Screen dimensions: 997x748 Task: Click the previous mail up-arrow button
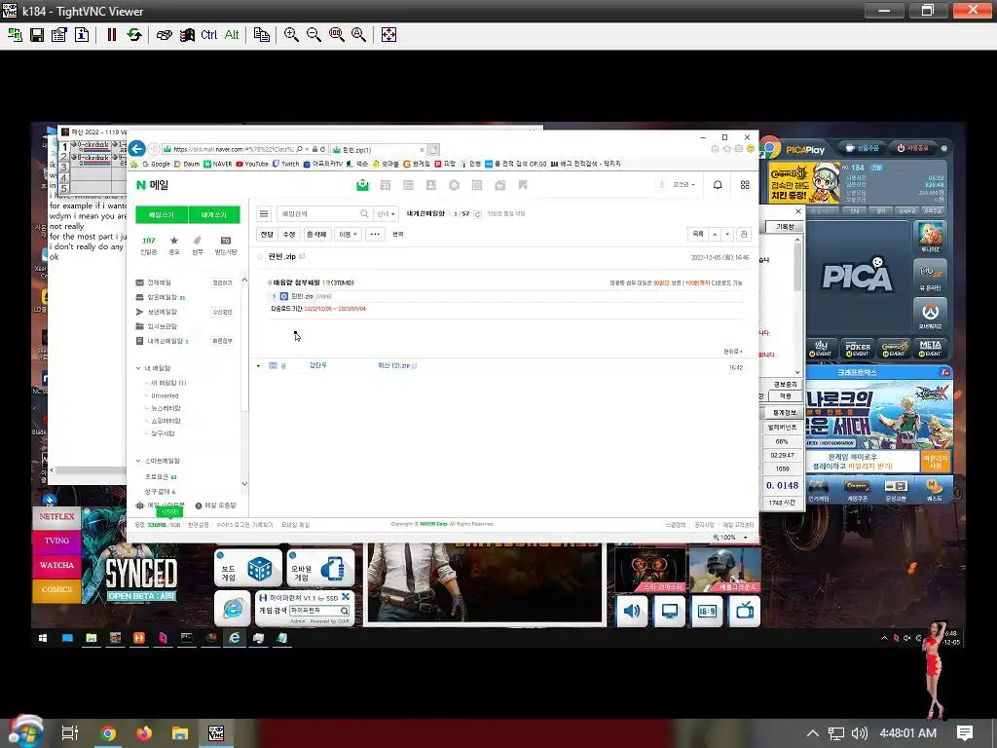715,234
